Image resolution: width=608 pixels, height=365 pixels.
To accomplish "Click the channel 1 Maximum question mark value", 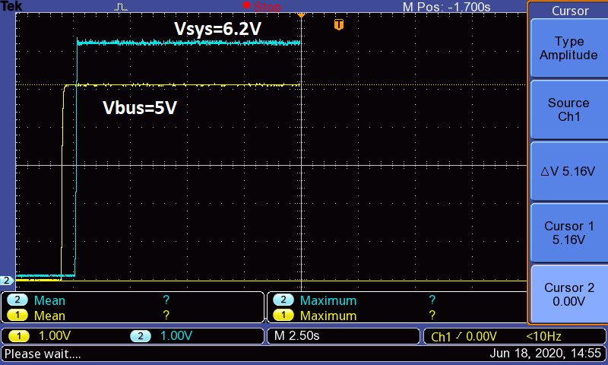I will 432,315.
